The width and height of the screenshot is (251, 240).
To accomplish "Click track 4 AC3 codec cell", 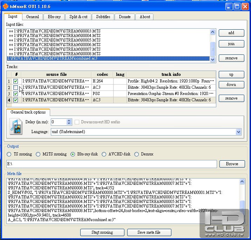I will [102, 100].
